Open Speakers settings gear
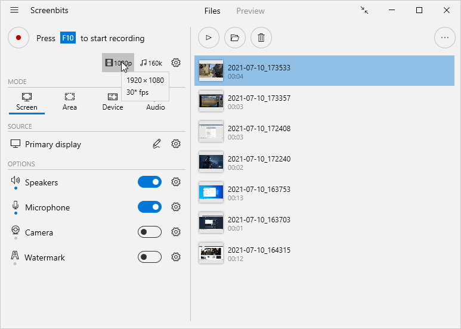Screen dimensions: 461x329 click(x=176, y=182)
